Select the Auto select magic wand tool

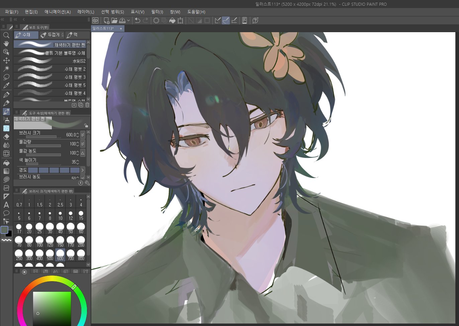[x=6, y=69]
